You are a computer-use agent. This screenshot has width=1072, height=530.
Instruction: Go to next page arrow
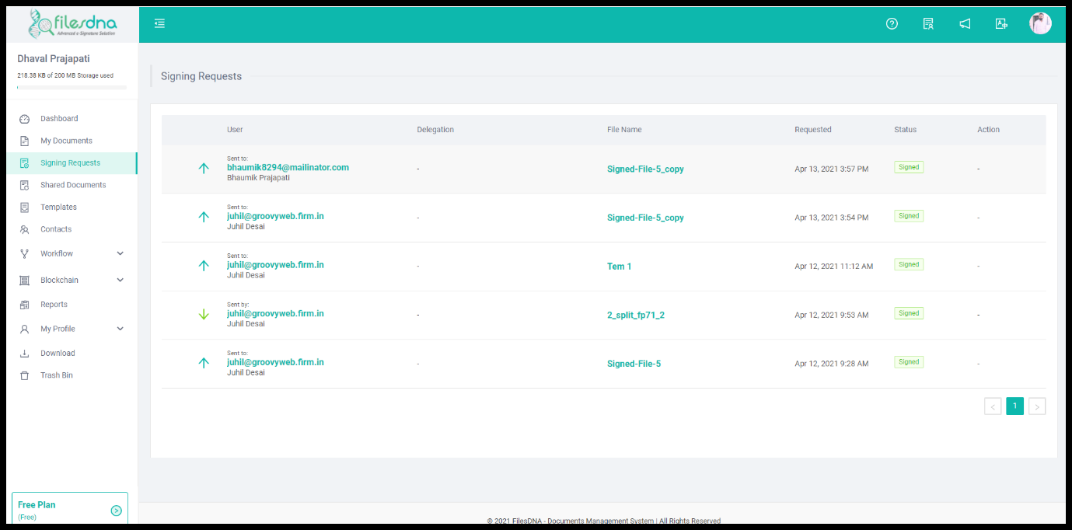(1037, 406)
